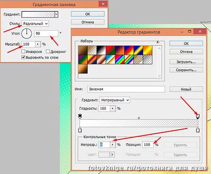This screenshot has height=174, width=211.
Task: Focus the opacity stop Позиция field showing 100
Action: tap(148, 144)
